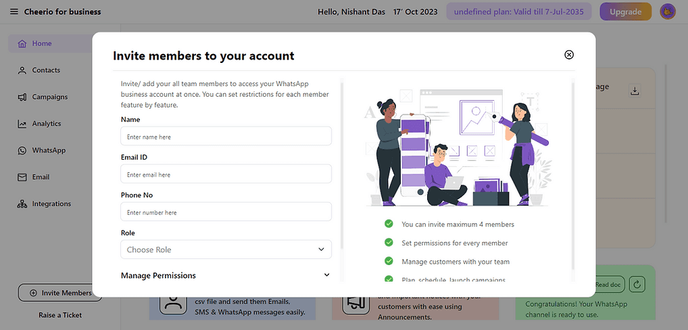The width and height of the screenshot is (688, 330).
Task: Click the refresh icon beside Read doc
Action: pos(637,285)
